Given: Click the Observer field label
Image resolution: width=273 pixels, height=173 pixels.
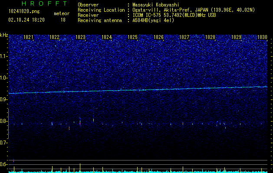Looking at the screenshot, I should pyautogui.click(x=88, y=5).
